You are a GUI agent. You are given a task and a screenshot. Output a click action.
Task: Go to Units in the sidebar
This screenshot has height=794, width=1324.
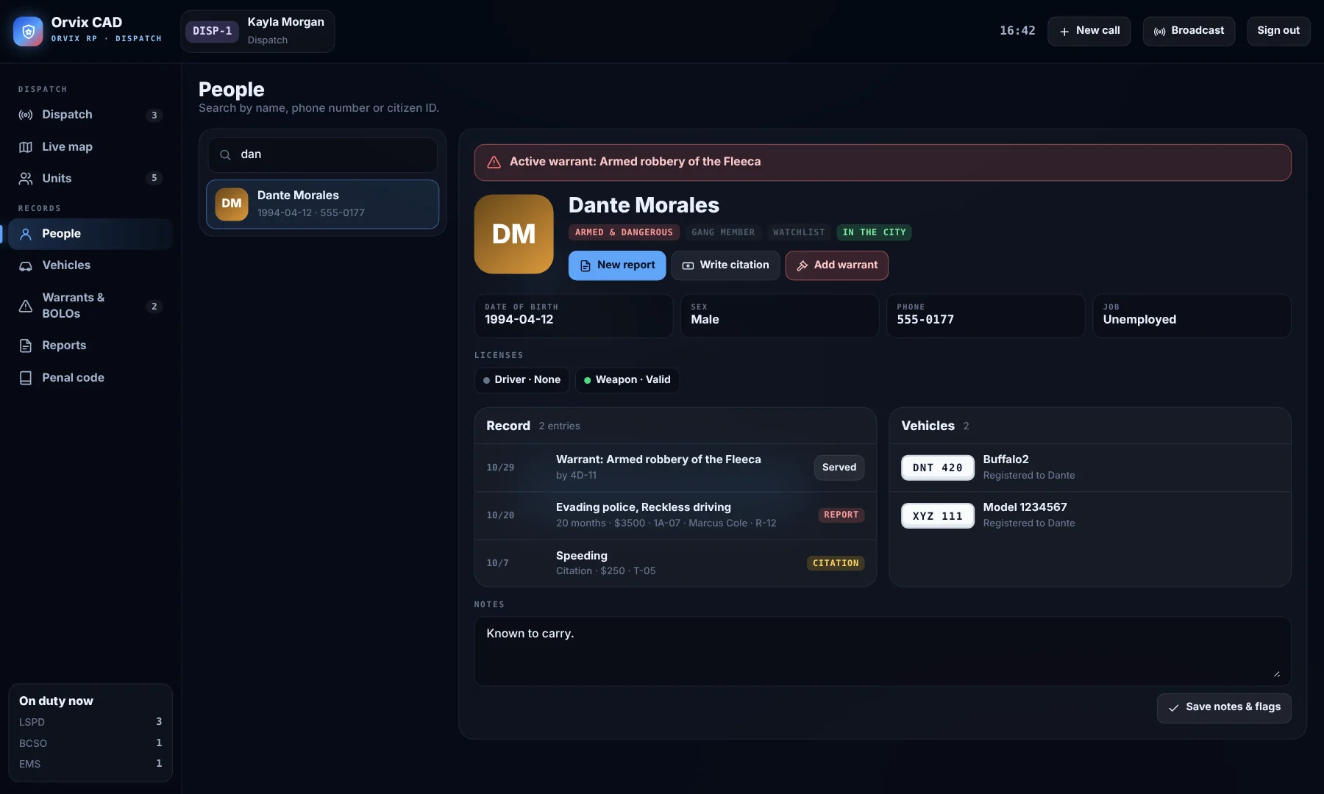pyautogui.click(x=90, y=179)
